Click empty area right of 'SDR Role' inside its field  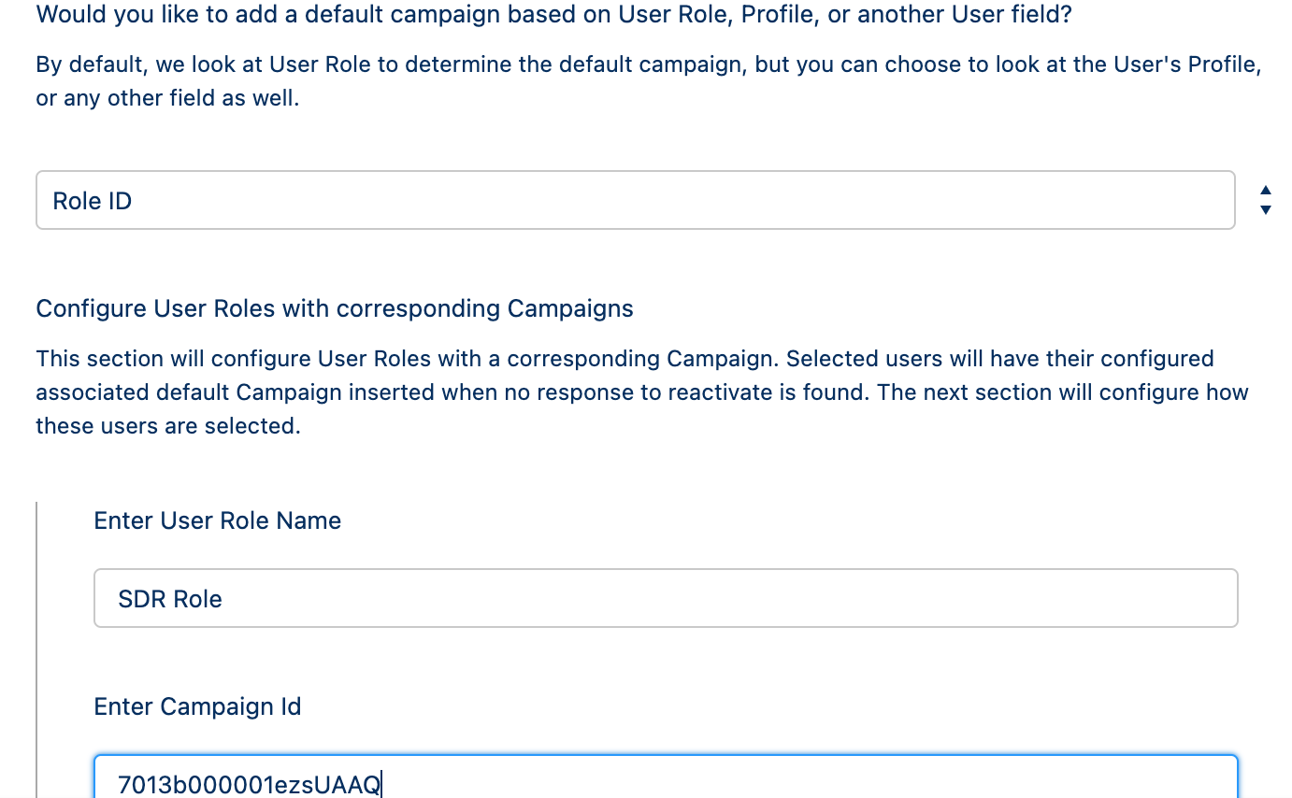pos(729,598)
